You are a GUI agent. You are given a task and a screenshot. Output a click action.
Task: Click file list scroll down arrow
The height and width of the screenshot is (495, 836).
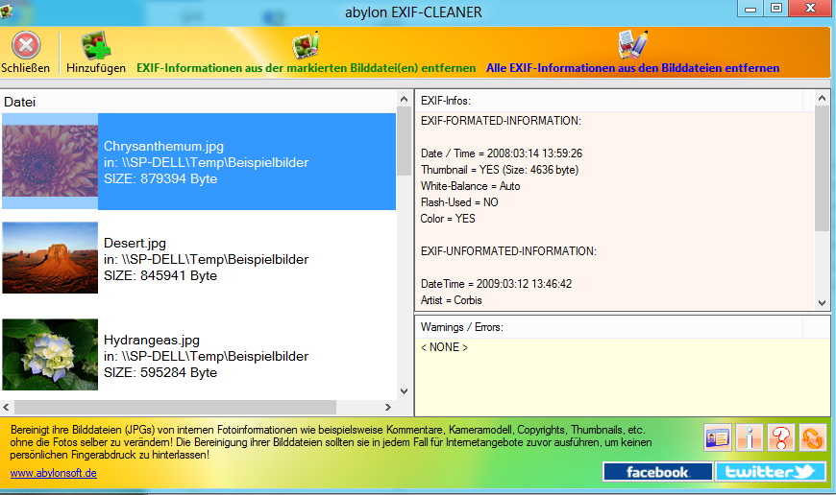click(404, 391)
